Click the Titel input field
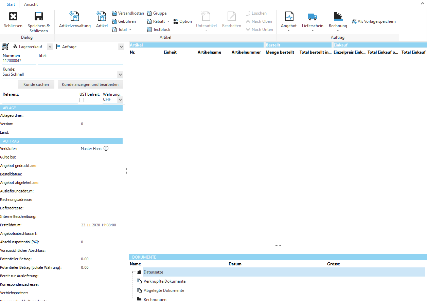The height and width of the screenshot is (301, 427). [80, 61]
